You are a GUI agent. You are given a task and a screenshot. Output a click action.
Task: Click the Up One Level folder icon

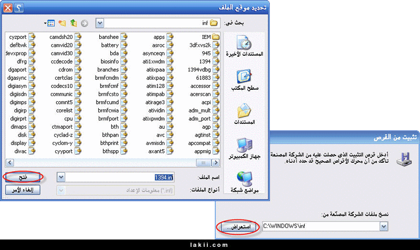coord(74,23)
